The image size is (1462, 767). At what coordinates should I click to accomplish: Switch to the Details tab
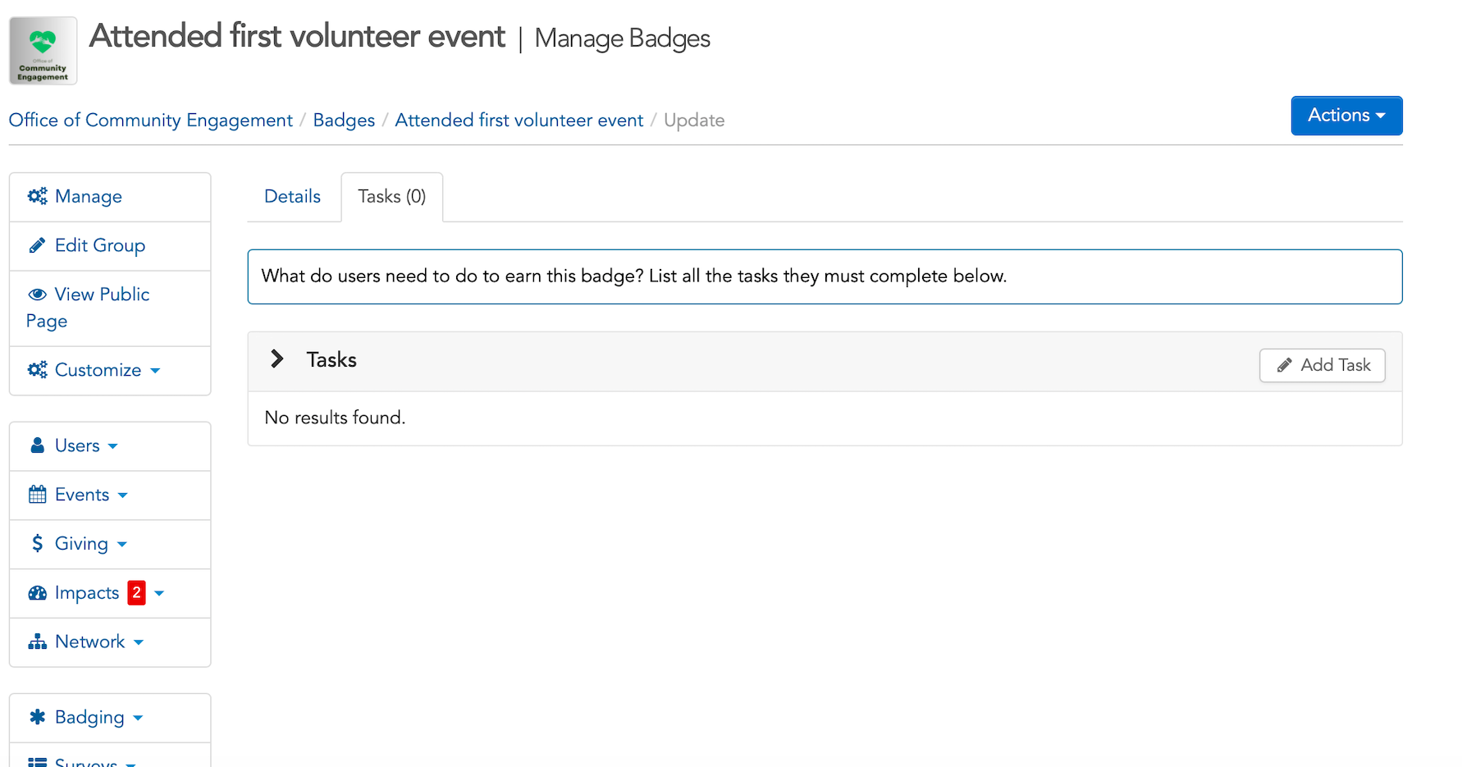click(x=292, y=197)
